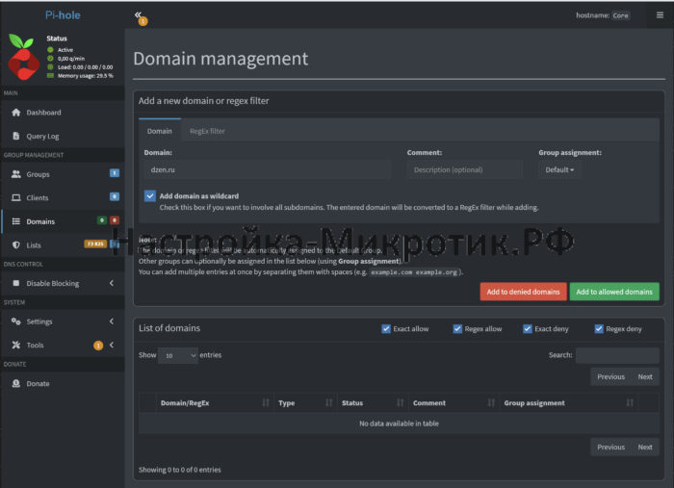Select the Domain tab
Image resolution: width=674 pixels, height=488 pixels.
[160, 130]
